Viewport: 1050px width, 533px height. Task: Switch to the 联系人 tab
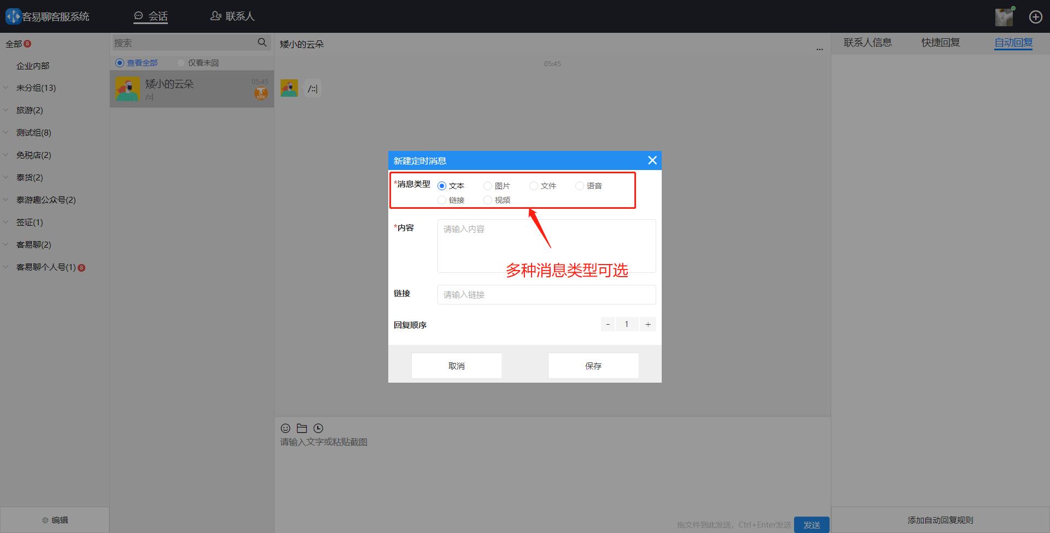232,16
